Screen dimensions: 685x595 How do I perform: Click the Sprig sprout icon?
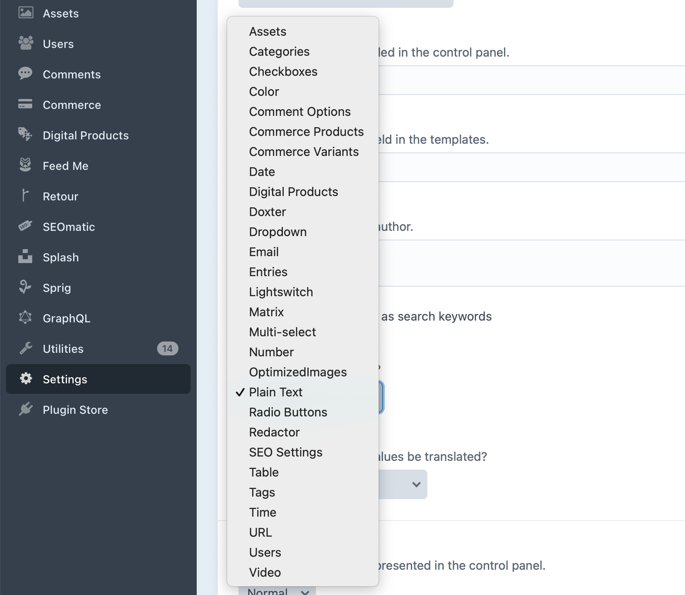pos(26,287)
